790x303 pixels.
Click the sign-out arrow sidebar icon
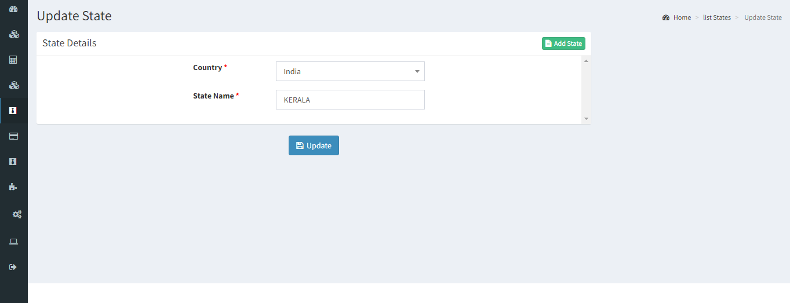tap(13, 267)
